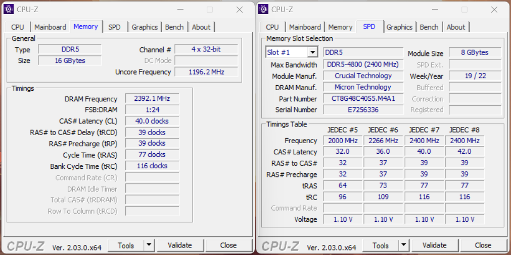Click the Close button in left window
This screenshot has height=255, width=511.
[x=228, y=245]
